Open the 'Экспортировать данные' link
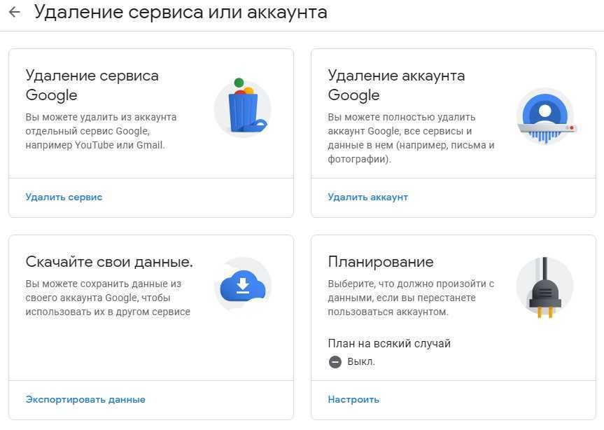 click(x=85, y=399)
